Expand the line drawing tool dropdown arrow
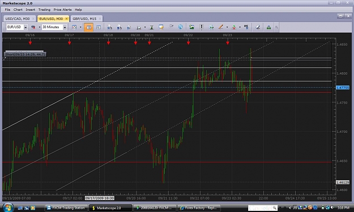 (x=227, y=27)
